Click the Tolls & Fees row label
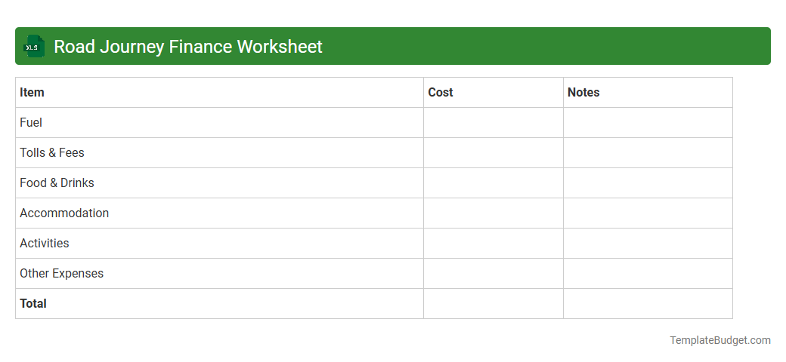 click(52, 152)
